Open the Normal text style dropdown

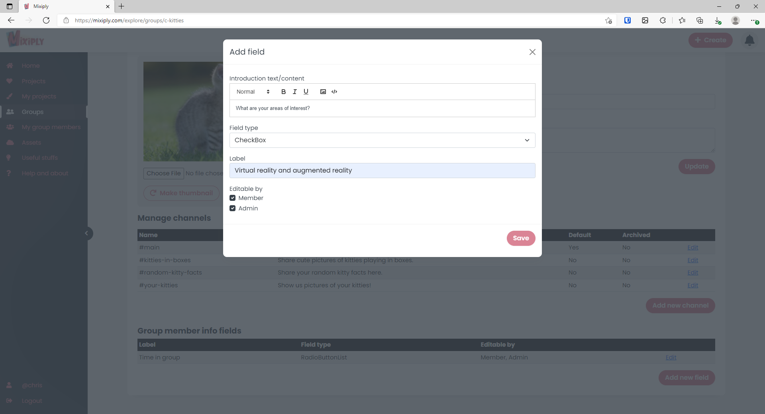253,92
